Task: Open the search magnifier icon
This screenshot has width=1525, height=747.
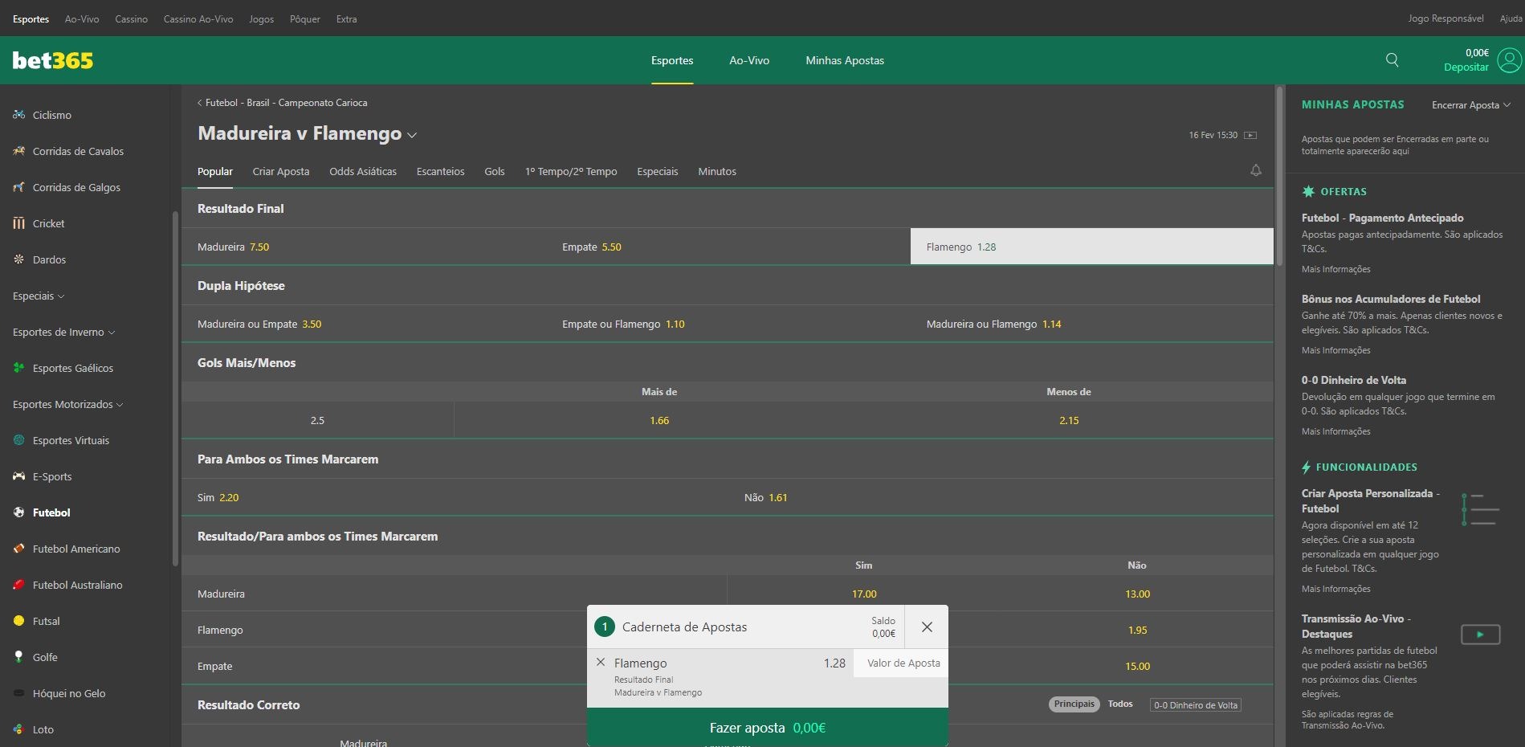Action: (x=1392, y=60)
